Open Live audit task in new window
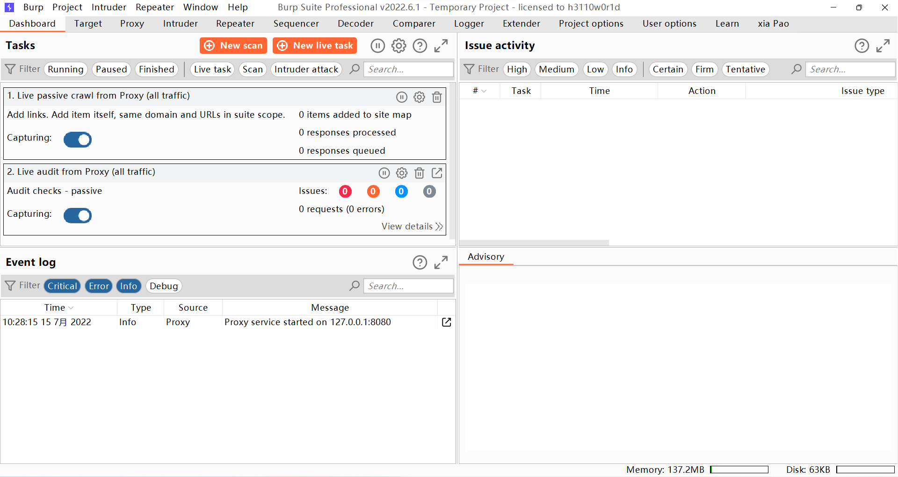 point(436,173)
